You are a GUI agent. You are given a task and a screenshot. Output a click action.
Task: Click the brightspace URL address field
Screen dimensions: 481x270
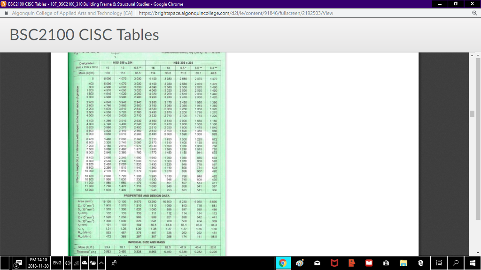(x=236, y=13)
